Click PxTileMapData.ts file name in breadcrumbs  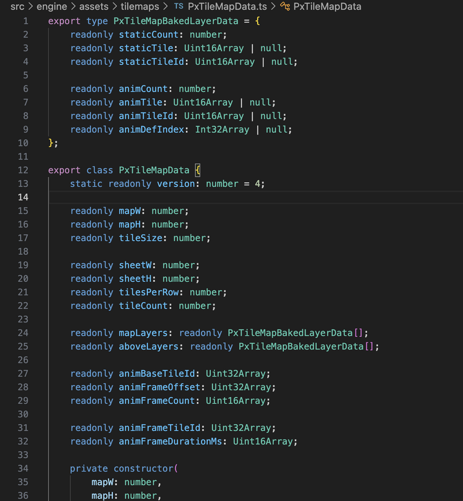(228, 7)
